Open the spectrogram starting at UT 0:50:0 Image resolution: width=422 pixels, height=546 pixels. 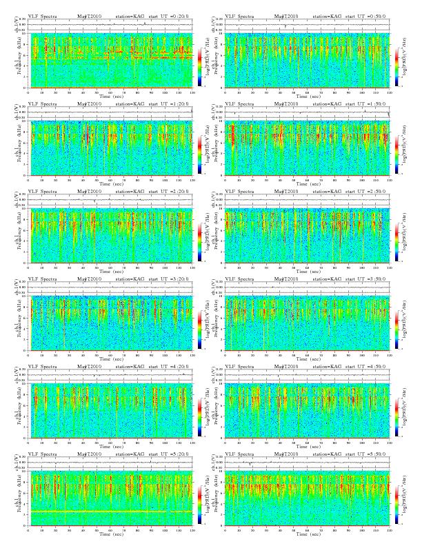click(307, 60)
